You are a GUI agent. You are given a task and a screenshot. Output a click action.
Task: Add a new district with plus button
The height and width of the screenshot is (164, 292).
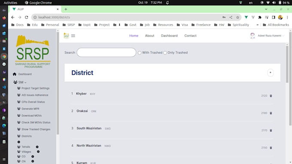[x=271, y=73]
